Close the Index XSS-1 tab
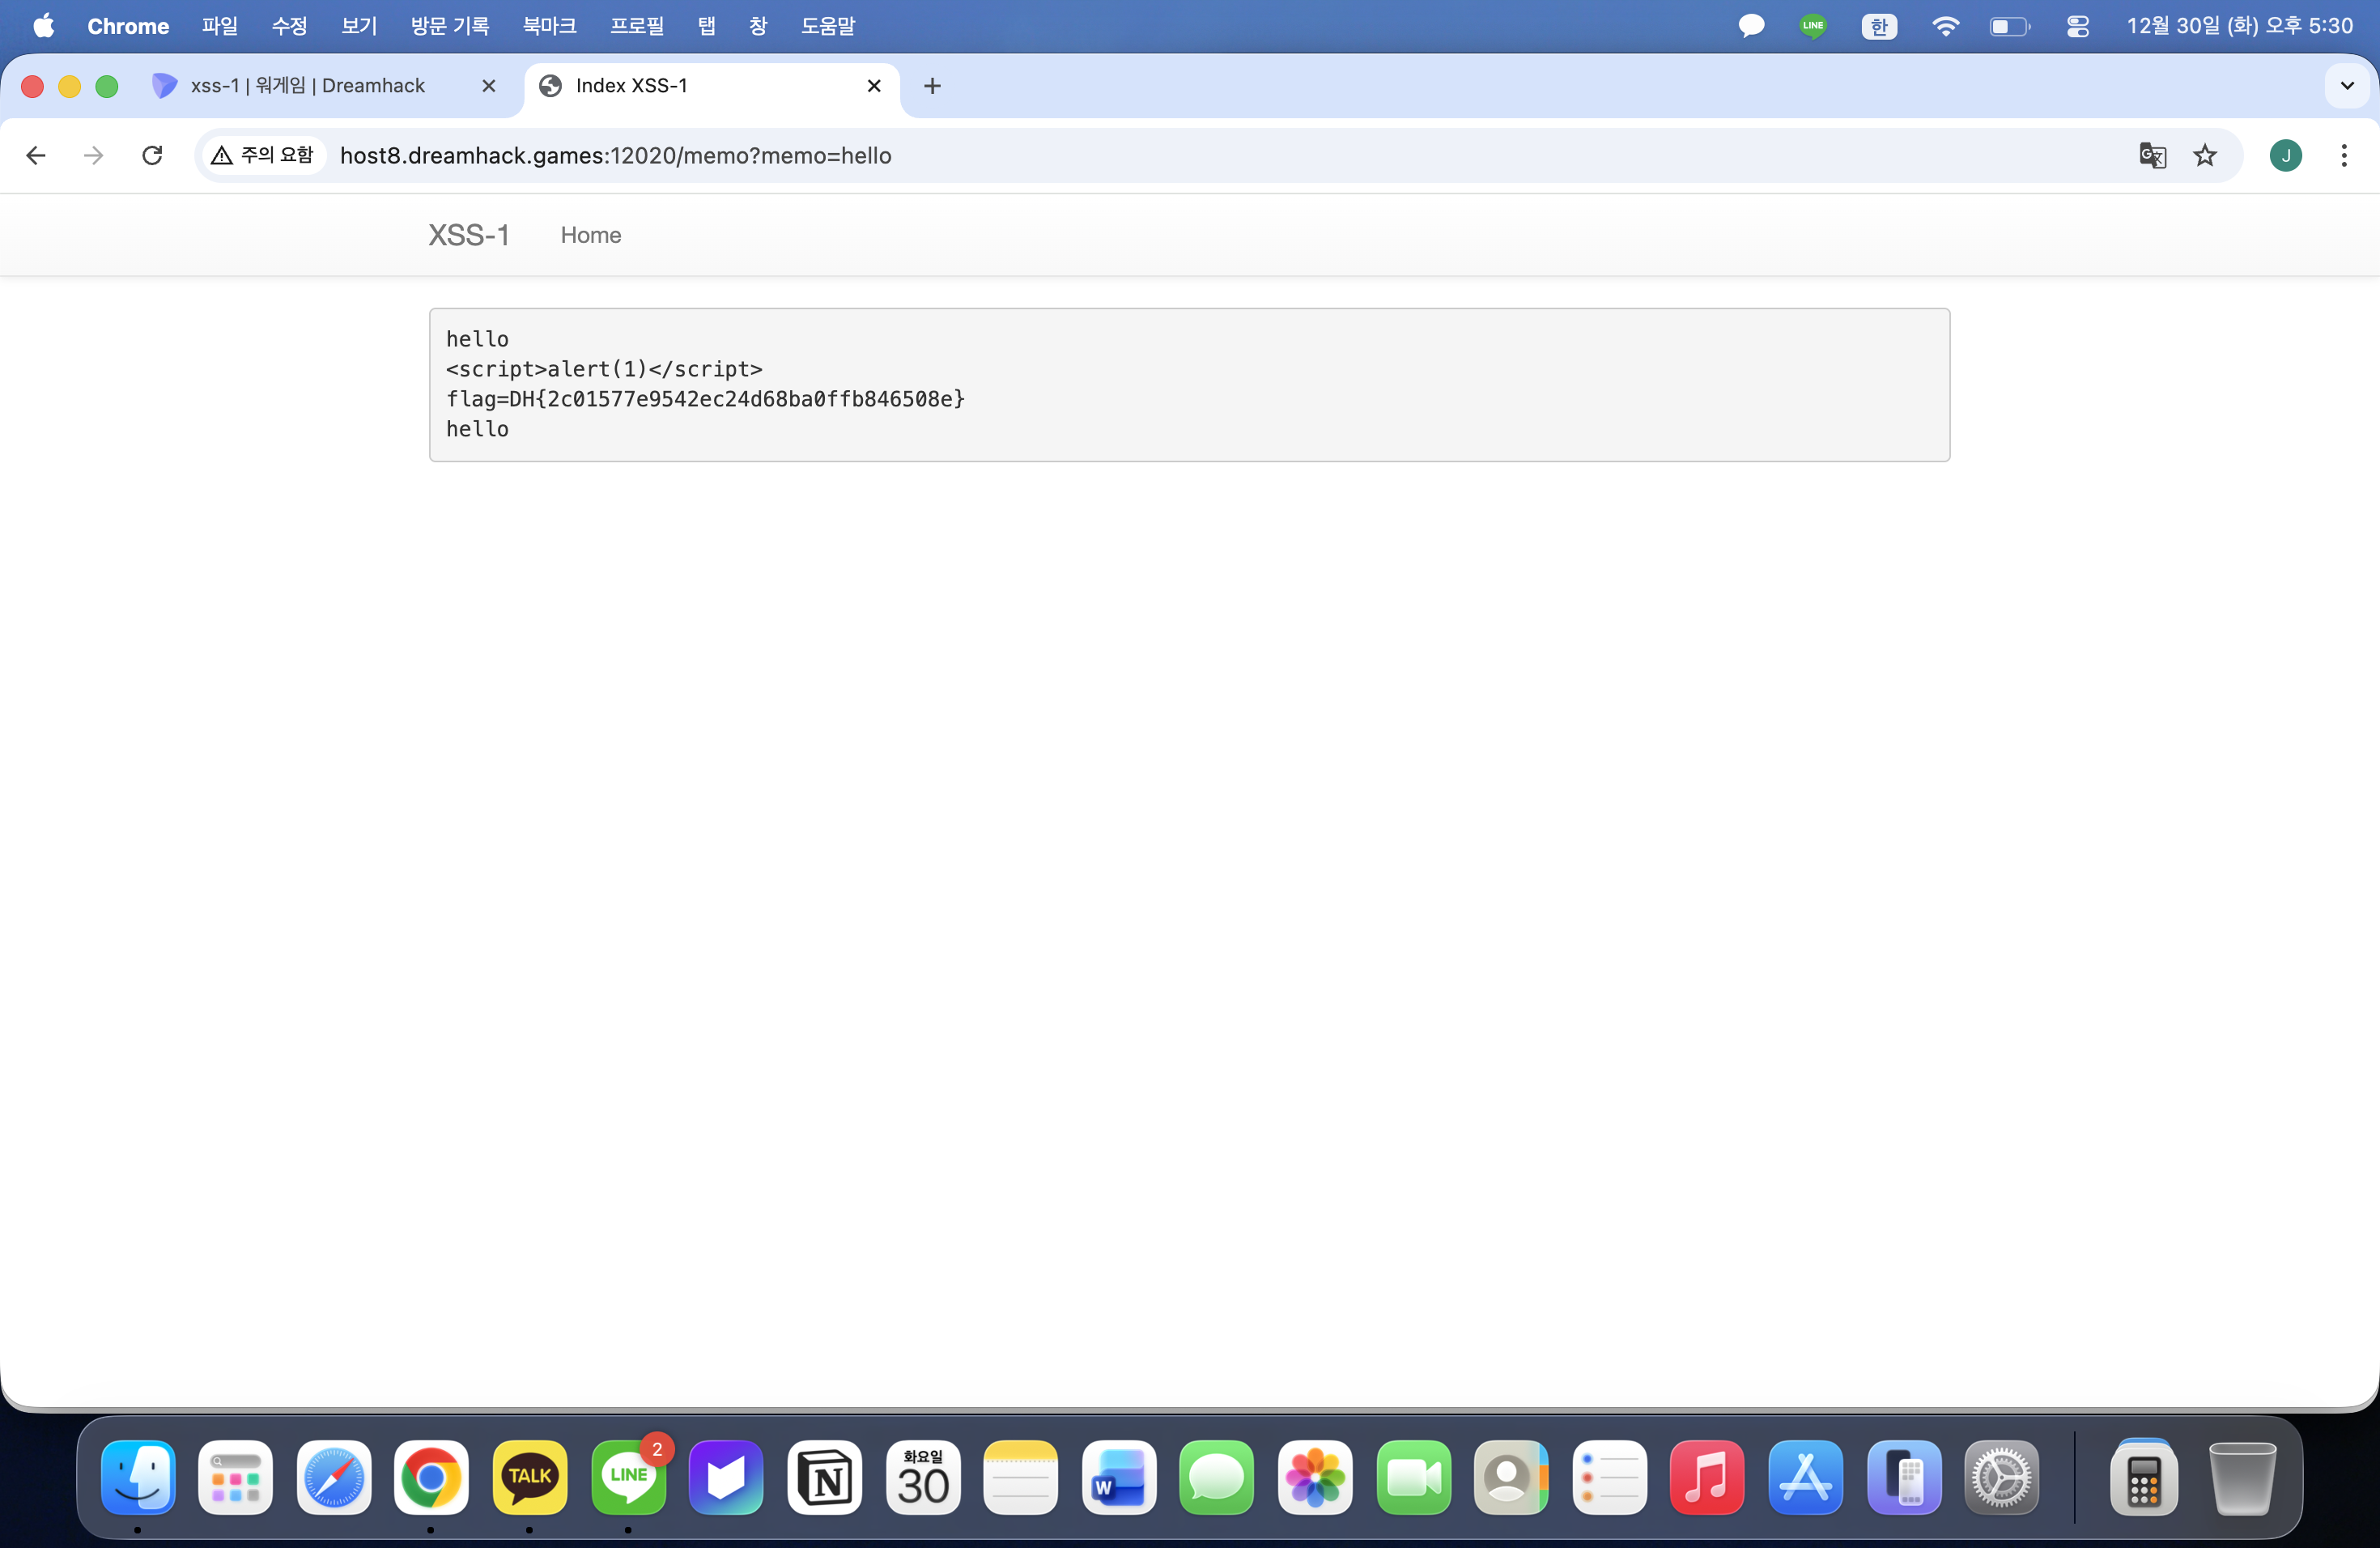The height and width of the screenshot is (1548, 2380). 873,86
